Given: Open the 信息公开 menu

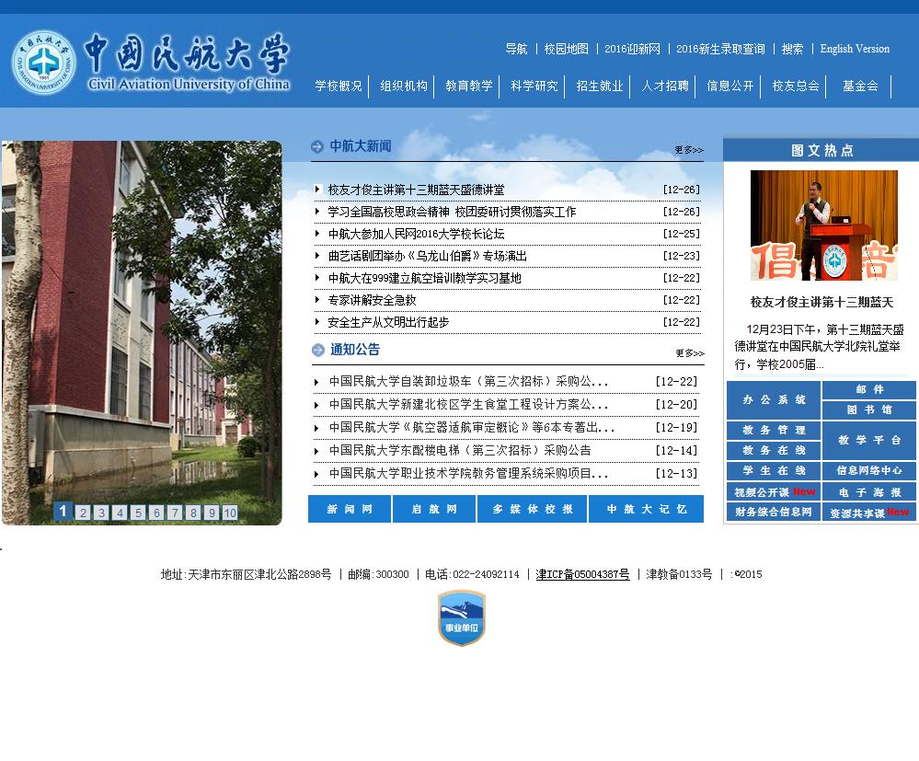Looking at the screenshot, I should point(730,86).
